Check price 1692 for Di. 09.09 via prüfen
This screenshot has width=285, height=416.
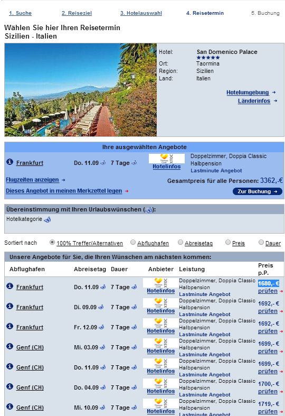tap(268, 311)
